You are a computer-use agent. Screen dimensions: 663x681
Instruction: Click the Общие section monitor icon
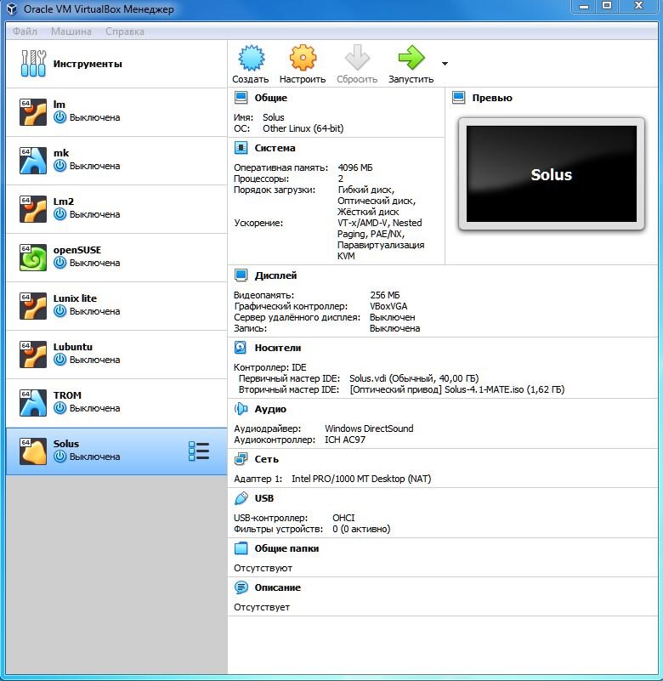coord(241,97)
